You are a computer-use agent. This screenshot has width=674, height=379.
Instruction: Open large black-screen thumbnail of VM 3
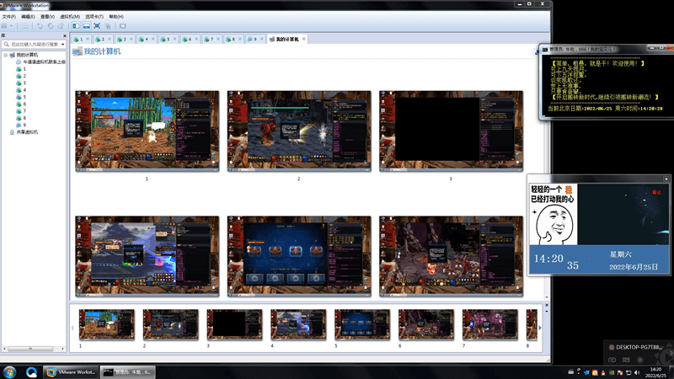(x=451, y=131)
